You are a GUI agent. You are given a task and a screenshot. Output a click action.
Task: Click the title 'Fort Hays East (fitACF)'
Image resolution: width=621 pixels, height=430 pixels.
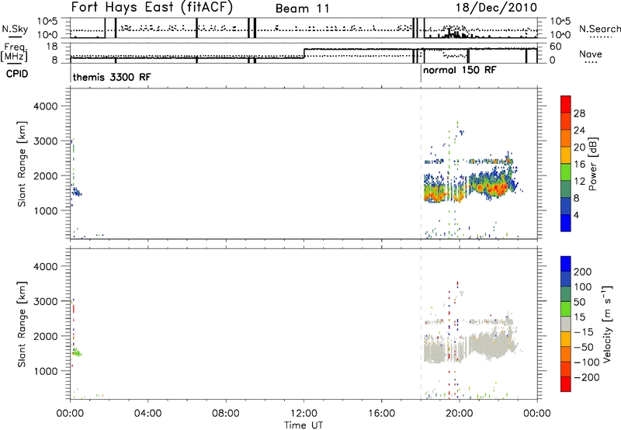(x=151, y=7)
